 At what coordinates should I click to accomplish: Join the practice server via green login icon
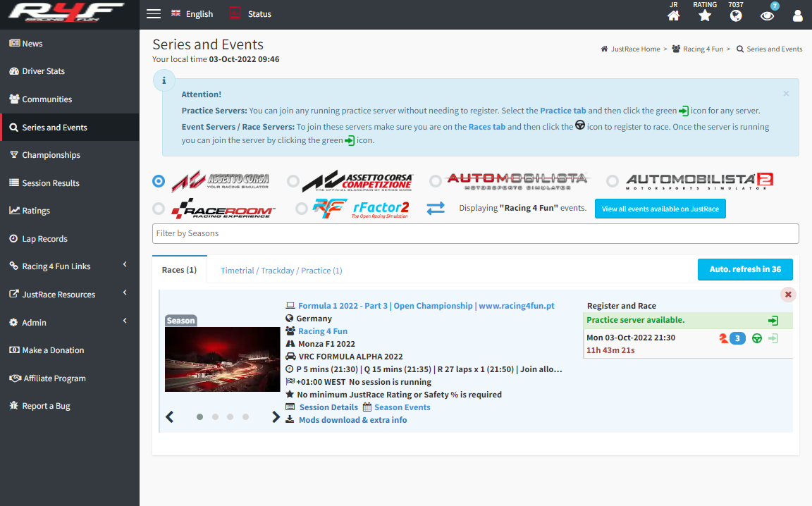[x=773, y=321]
